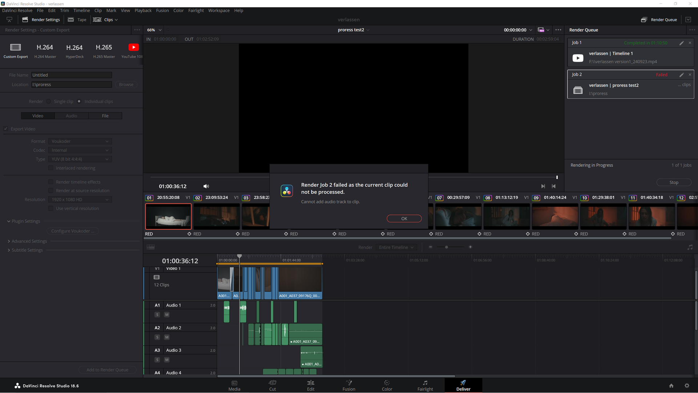Expand Subtitle Settings section
Screen dimensions: 698x393
(25, 250)
